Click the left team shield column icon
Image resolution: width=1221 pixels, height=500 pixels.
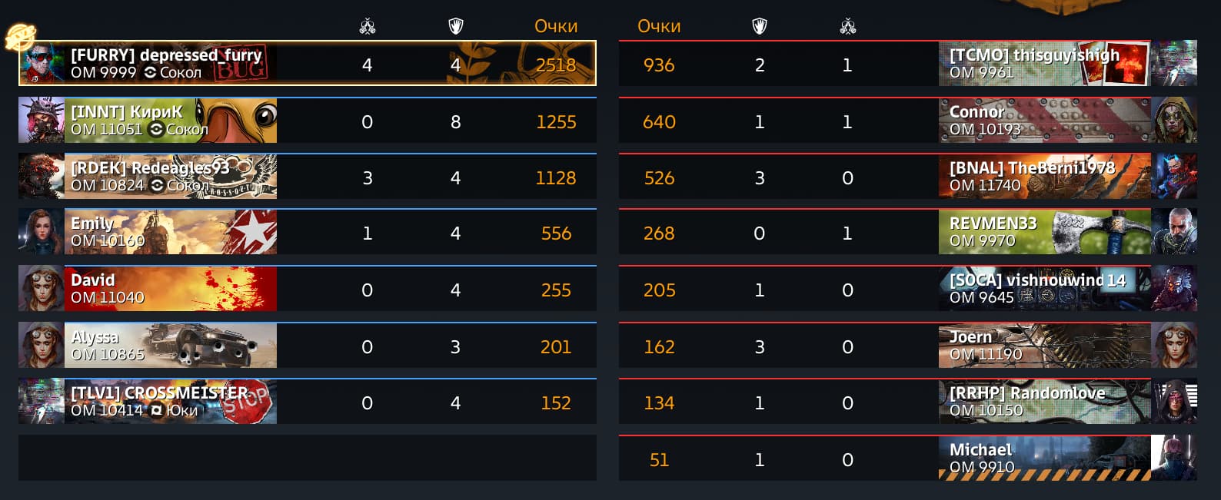(x=456, y=27)
